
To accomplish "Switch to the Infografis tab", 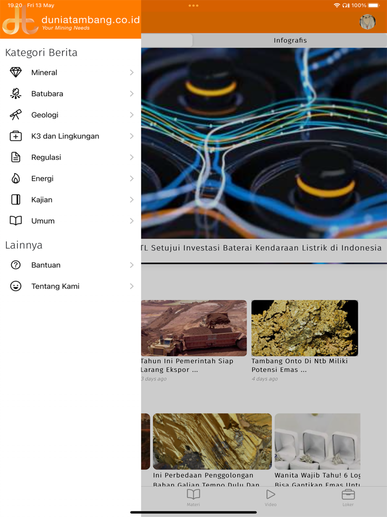I will [290, 40].
